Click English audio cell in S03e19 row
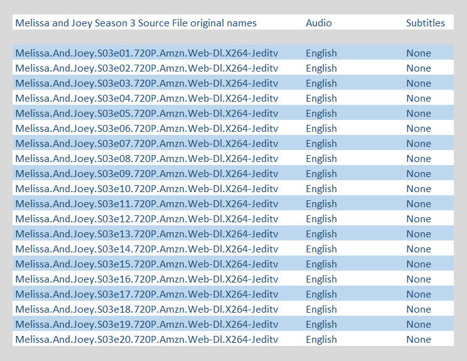The width and height of the screenshot is (467, 361). click(321, 325)
